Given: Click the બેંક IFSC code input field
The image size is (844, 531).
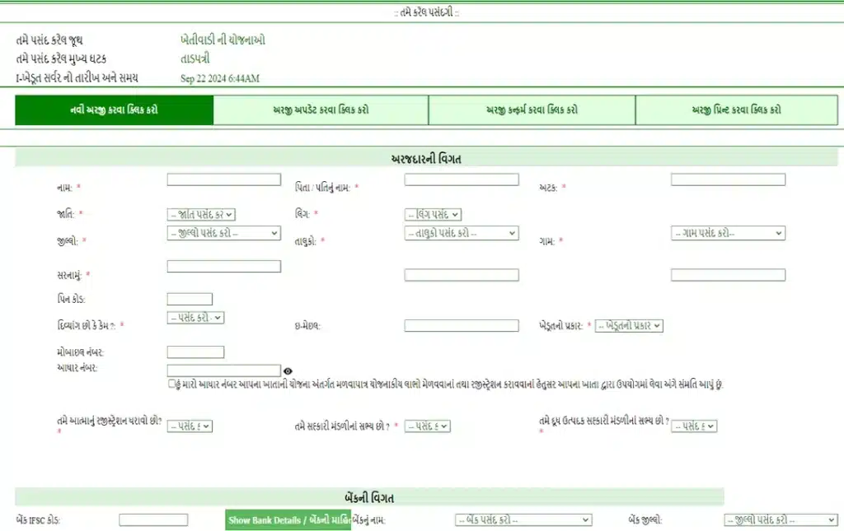Looking at the screenshot, I should [152, 519].
